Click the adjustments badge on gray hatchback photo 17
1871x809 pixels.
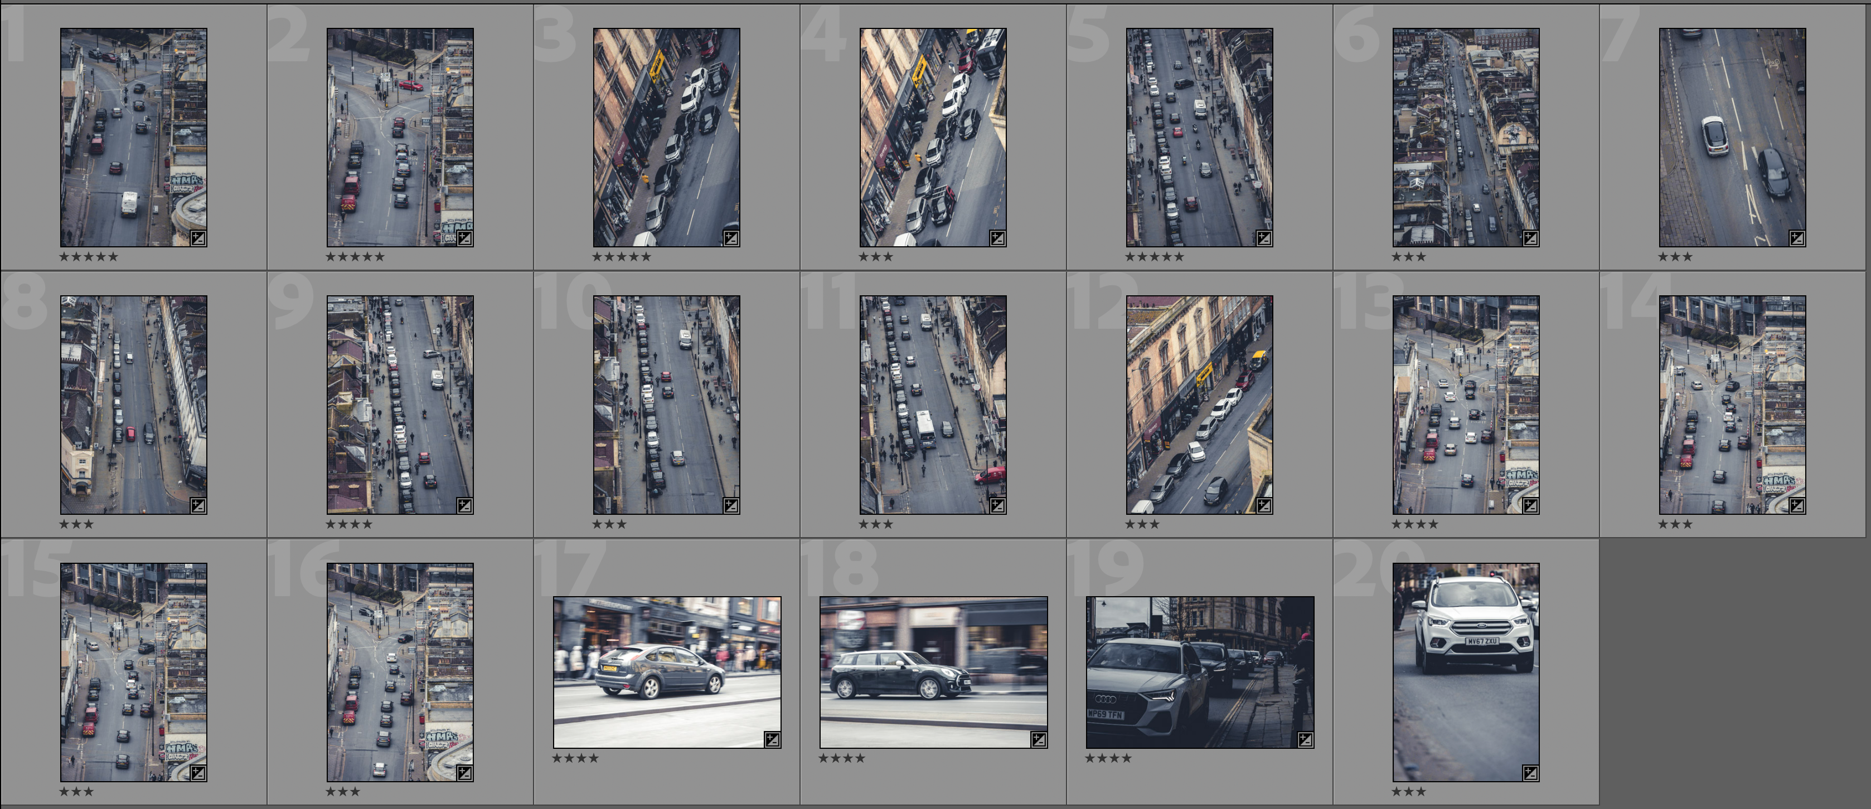pos(772,739)
